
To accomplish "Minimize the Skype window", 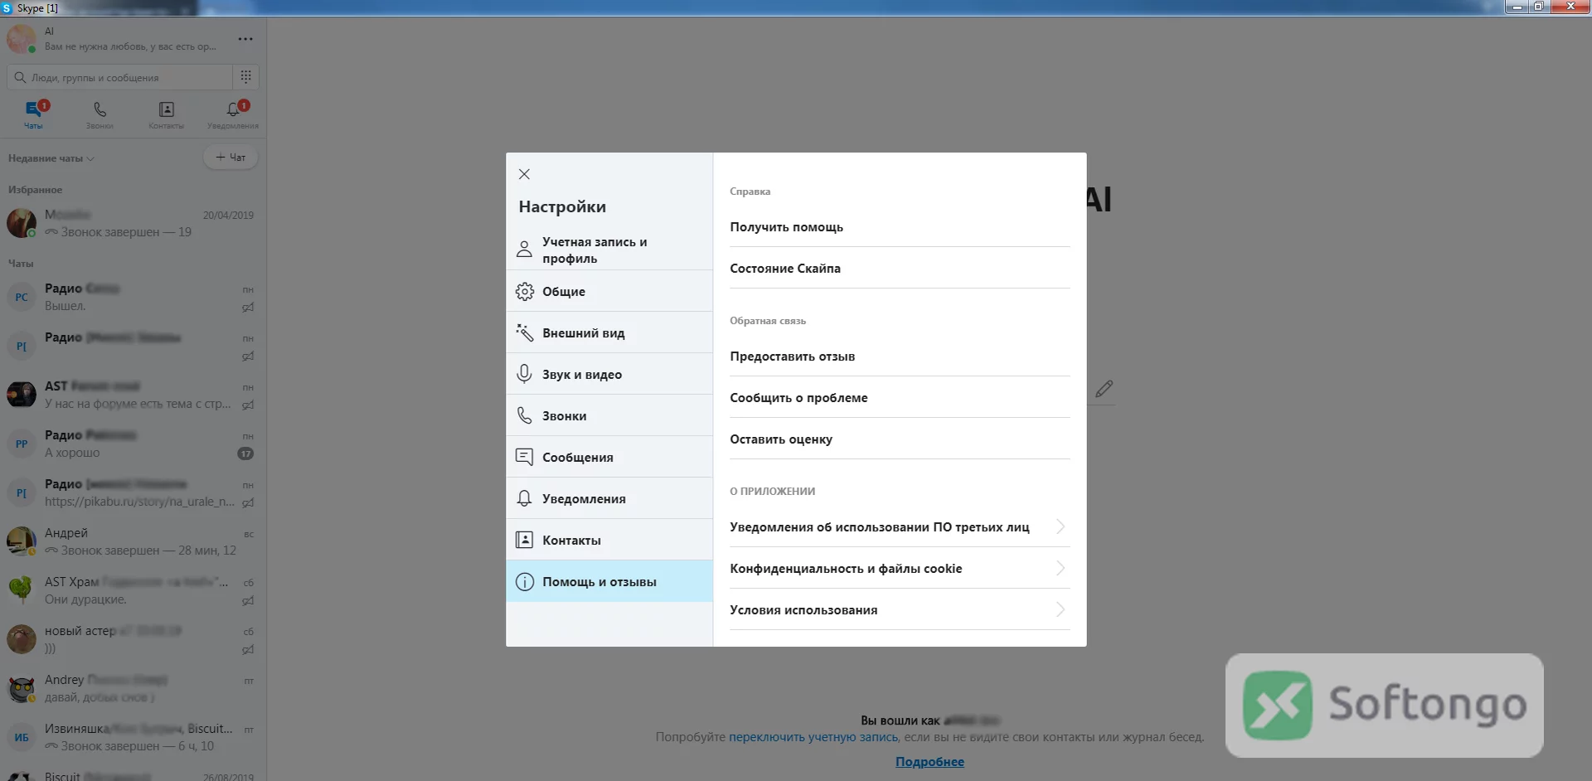I will pyautogui.click(x=1517, y=7).
